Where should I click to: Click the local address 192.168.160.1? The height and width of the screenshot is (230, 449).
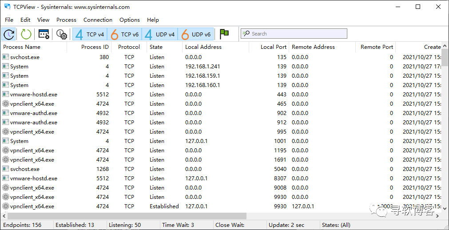pyautogui.click(x=203, y=85)
